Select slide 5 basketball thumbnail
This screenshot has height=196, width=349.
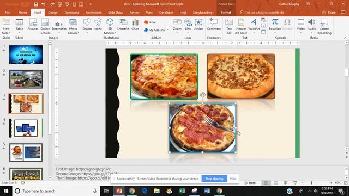(26, 152)
